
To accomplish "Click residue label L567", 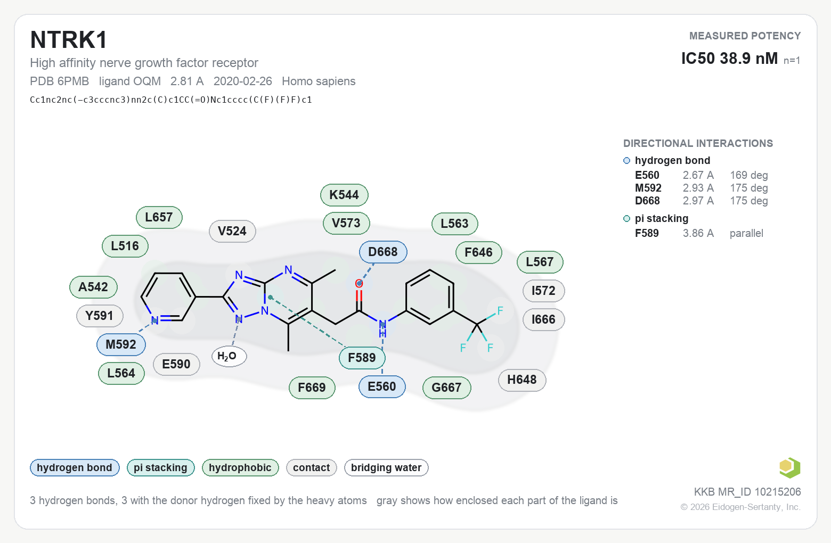I will click(x=540, y=262).
